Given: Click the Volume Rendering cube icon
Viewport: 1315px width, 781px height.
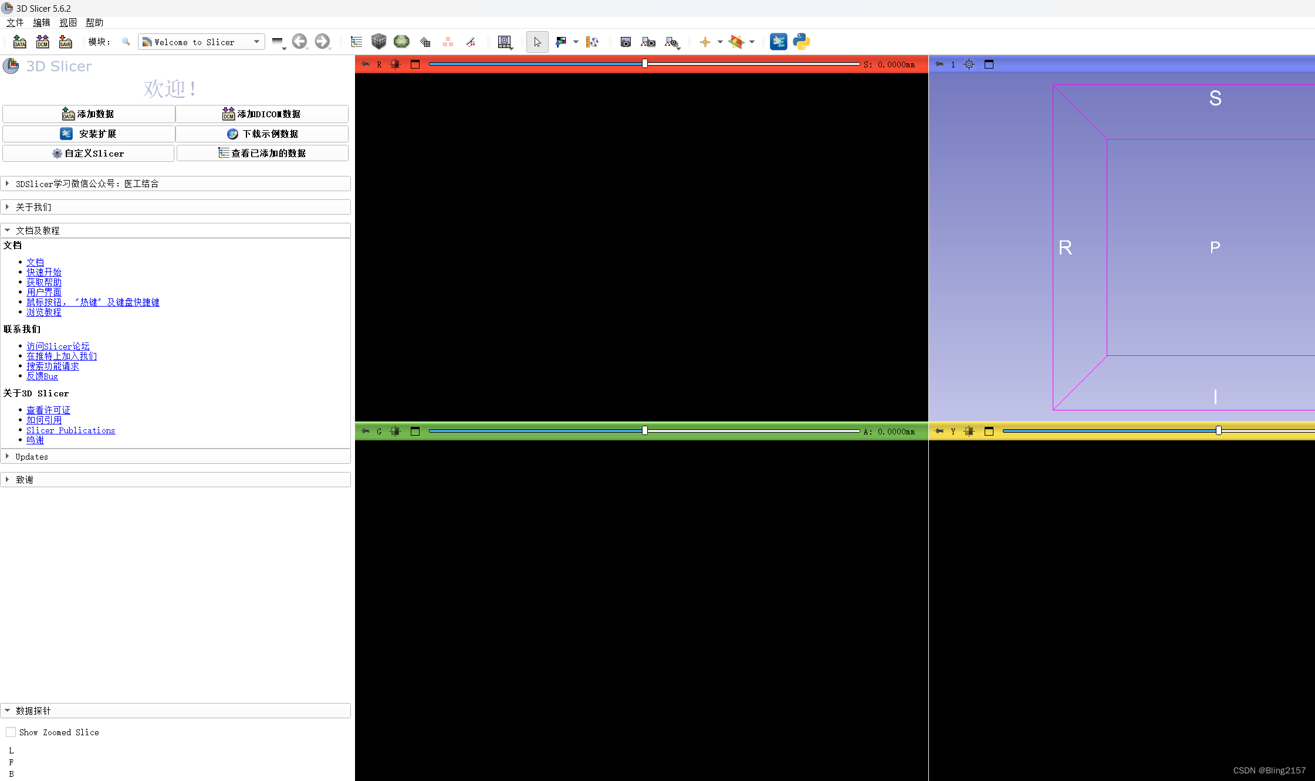Looking at the screenshot, I should (x=378, y=42).
